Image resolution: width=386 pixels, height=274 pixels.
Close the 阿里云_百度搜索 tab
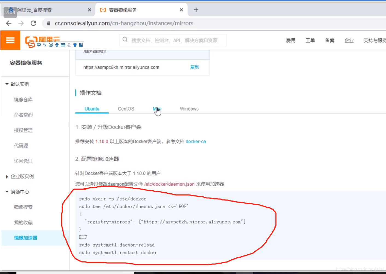coord(89,10)
